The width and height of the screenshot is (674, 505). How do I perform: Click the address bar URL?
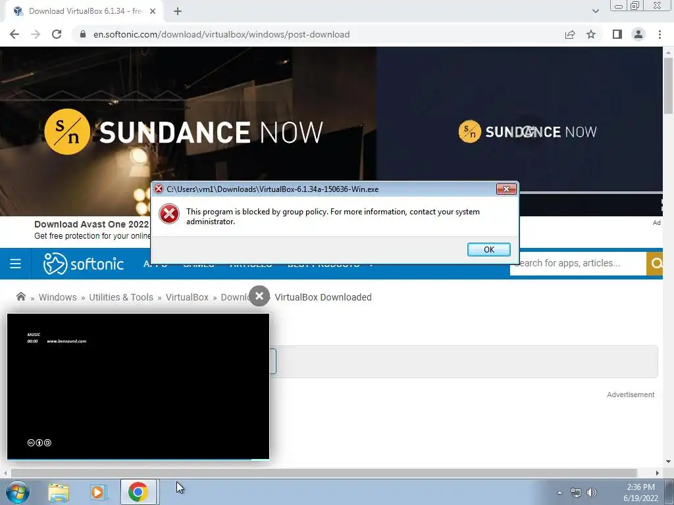tap(221, 34)
